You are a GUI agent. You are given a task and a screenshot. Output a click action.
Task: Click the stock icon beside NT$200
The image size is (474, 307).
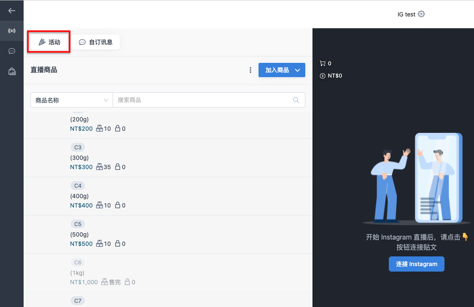[100, 129]
